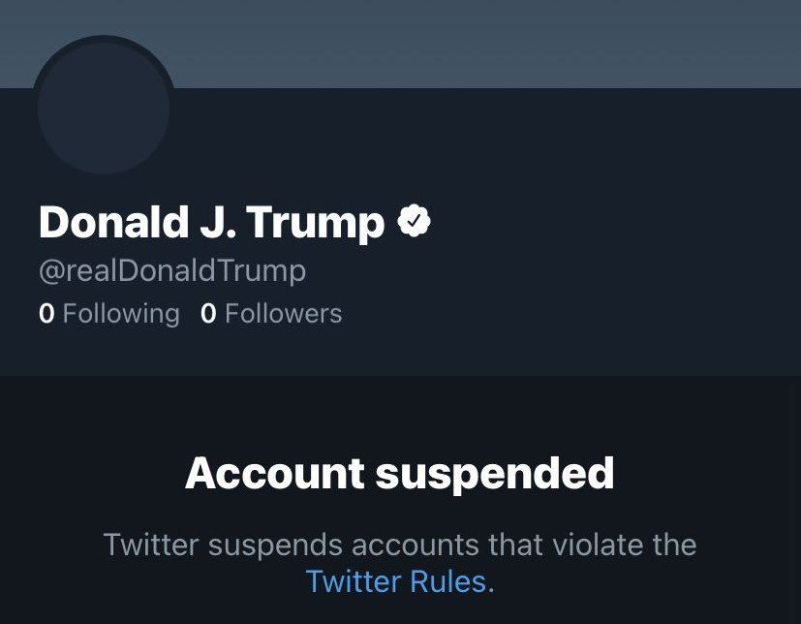801x624 pixels.
Task: Click the word Rules in the blue link
Action: click(447, 581)
